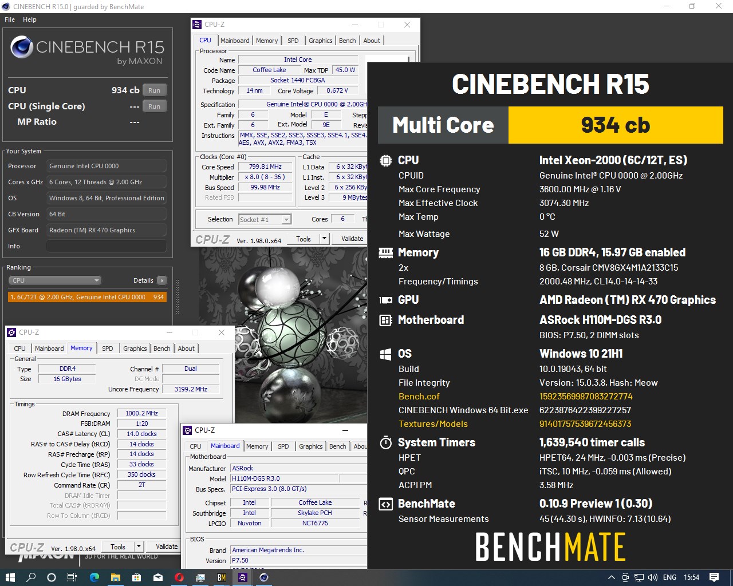Open the clock showing 15:54
The height and width of the screenshot is (586, 733).
(x=692, y=577)
